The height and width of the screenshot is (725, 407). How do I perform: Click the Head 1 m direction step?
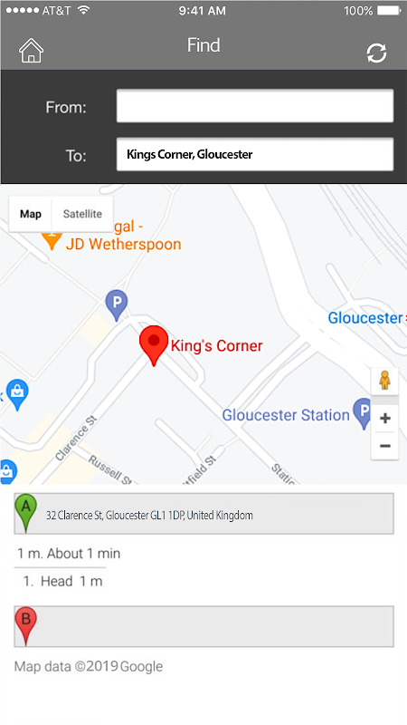pyautogui.click(x=62, y=581)
